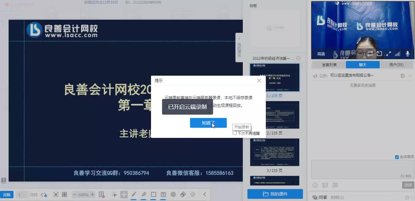
Task: Enable the 下次不再提醒 checkbox
Action: tap(235, 133)
